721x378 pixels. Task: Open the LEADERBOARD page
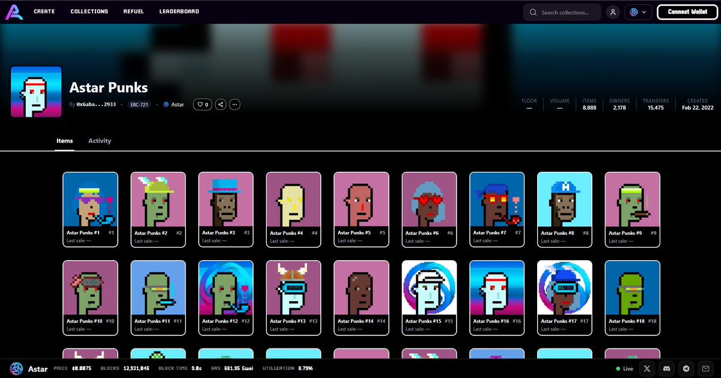pyautogui.click(x=179, y=11)
